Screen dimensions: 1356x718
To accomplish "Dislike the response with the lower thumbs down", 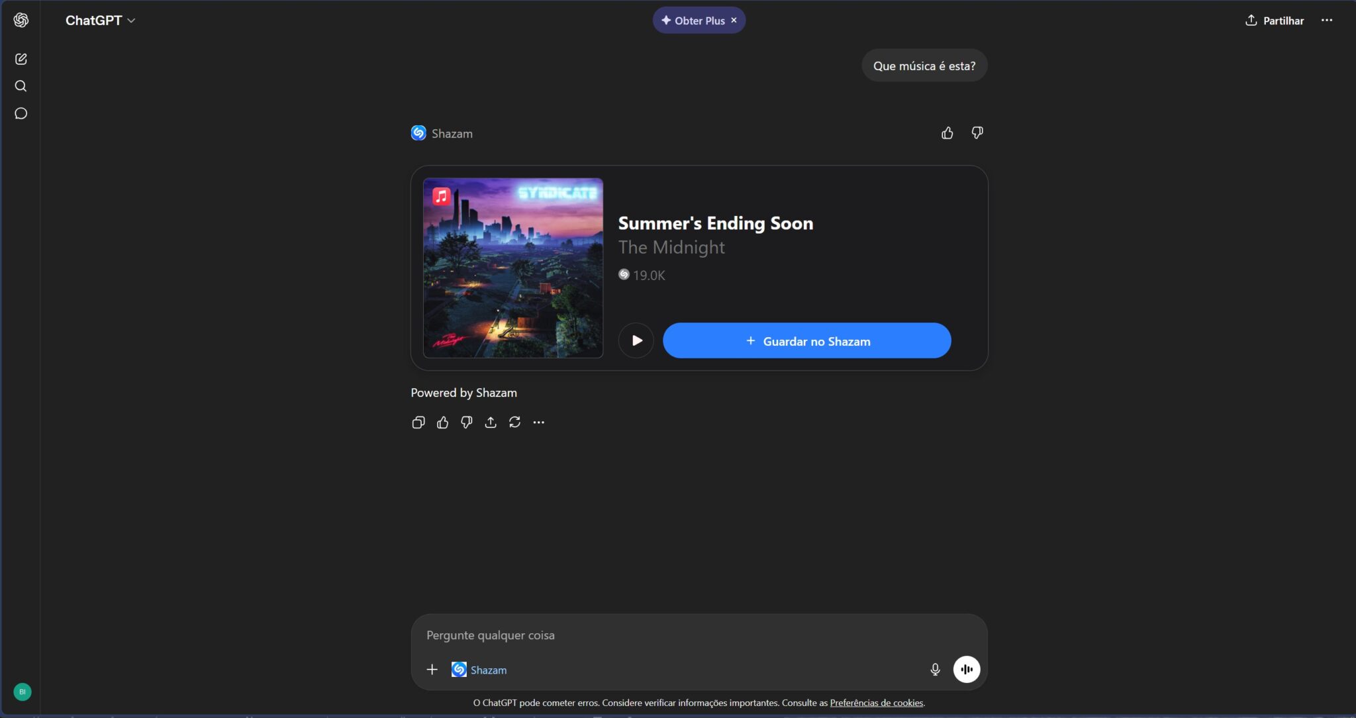I will 467,423.
